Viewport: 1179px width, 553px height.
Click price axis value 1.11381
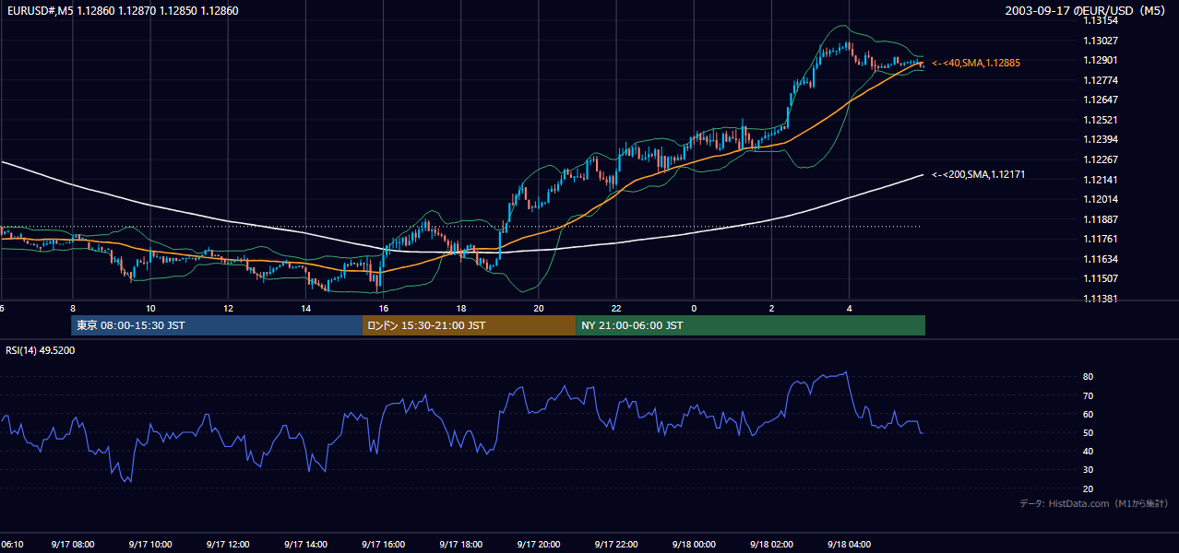[1100, 299]
